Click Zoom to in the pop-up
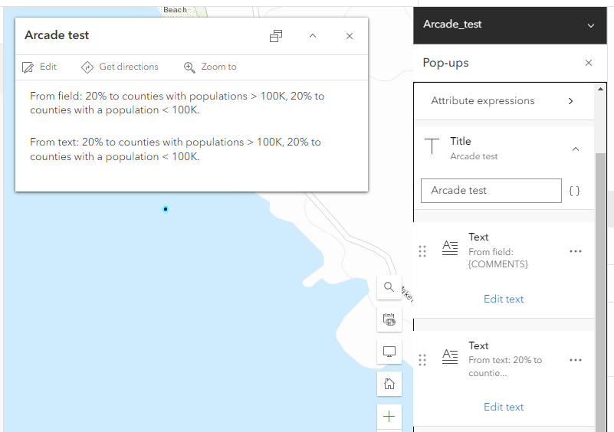The width and height of the screenshot is (614, 432). click(210, 67)
